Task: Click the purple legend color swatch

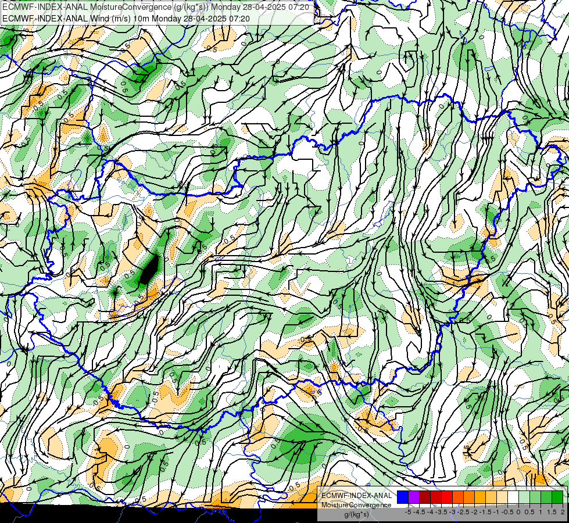Action: 414,497
